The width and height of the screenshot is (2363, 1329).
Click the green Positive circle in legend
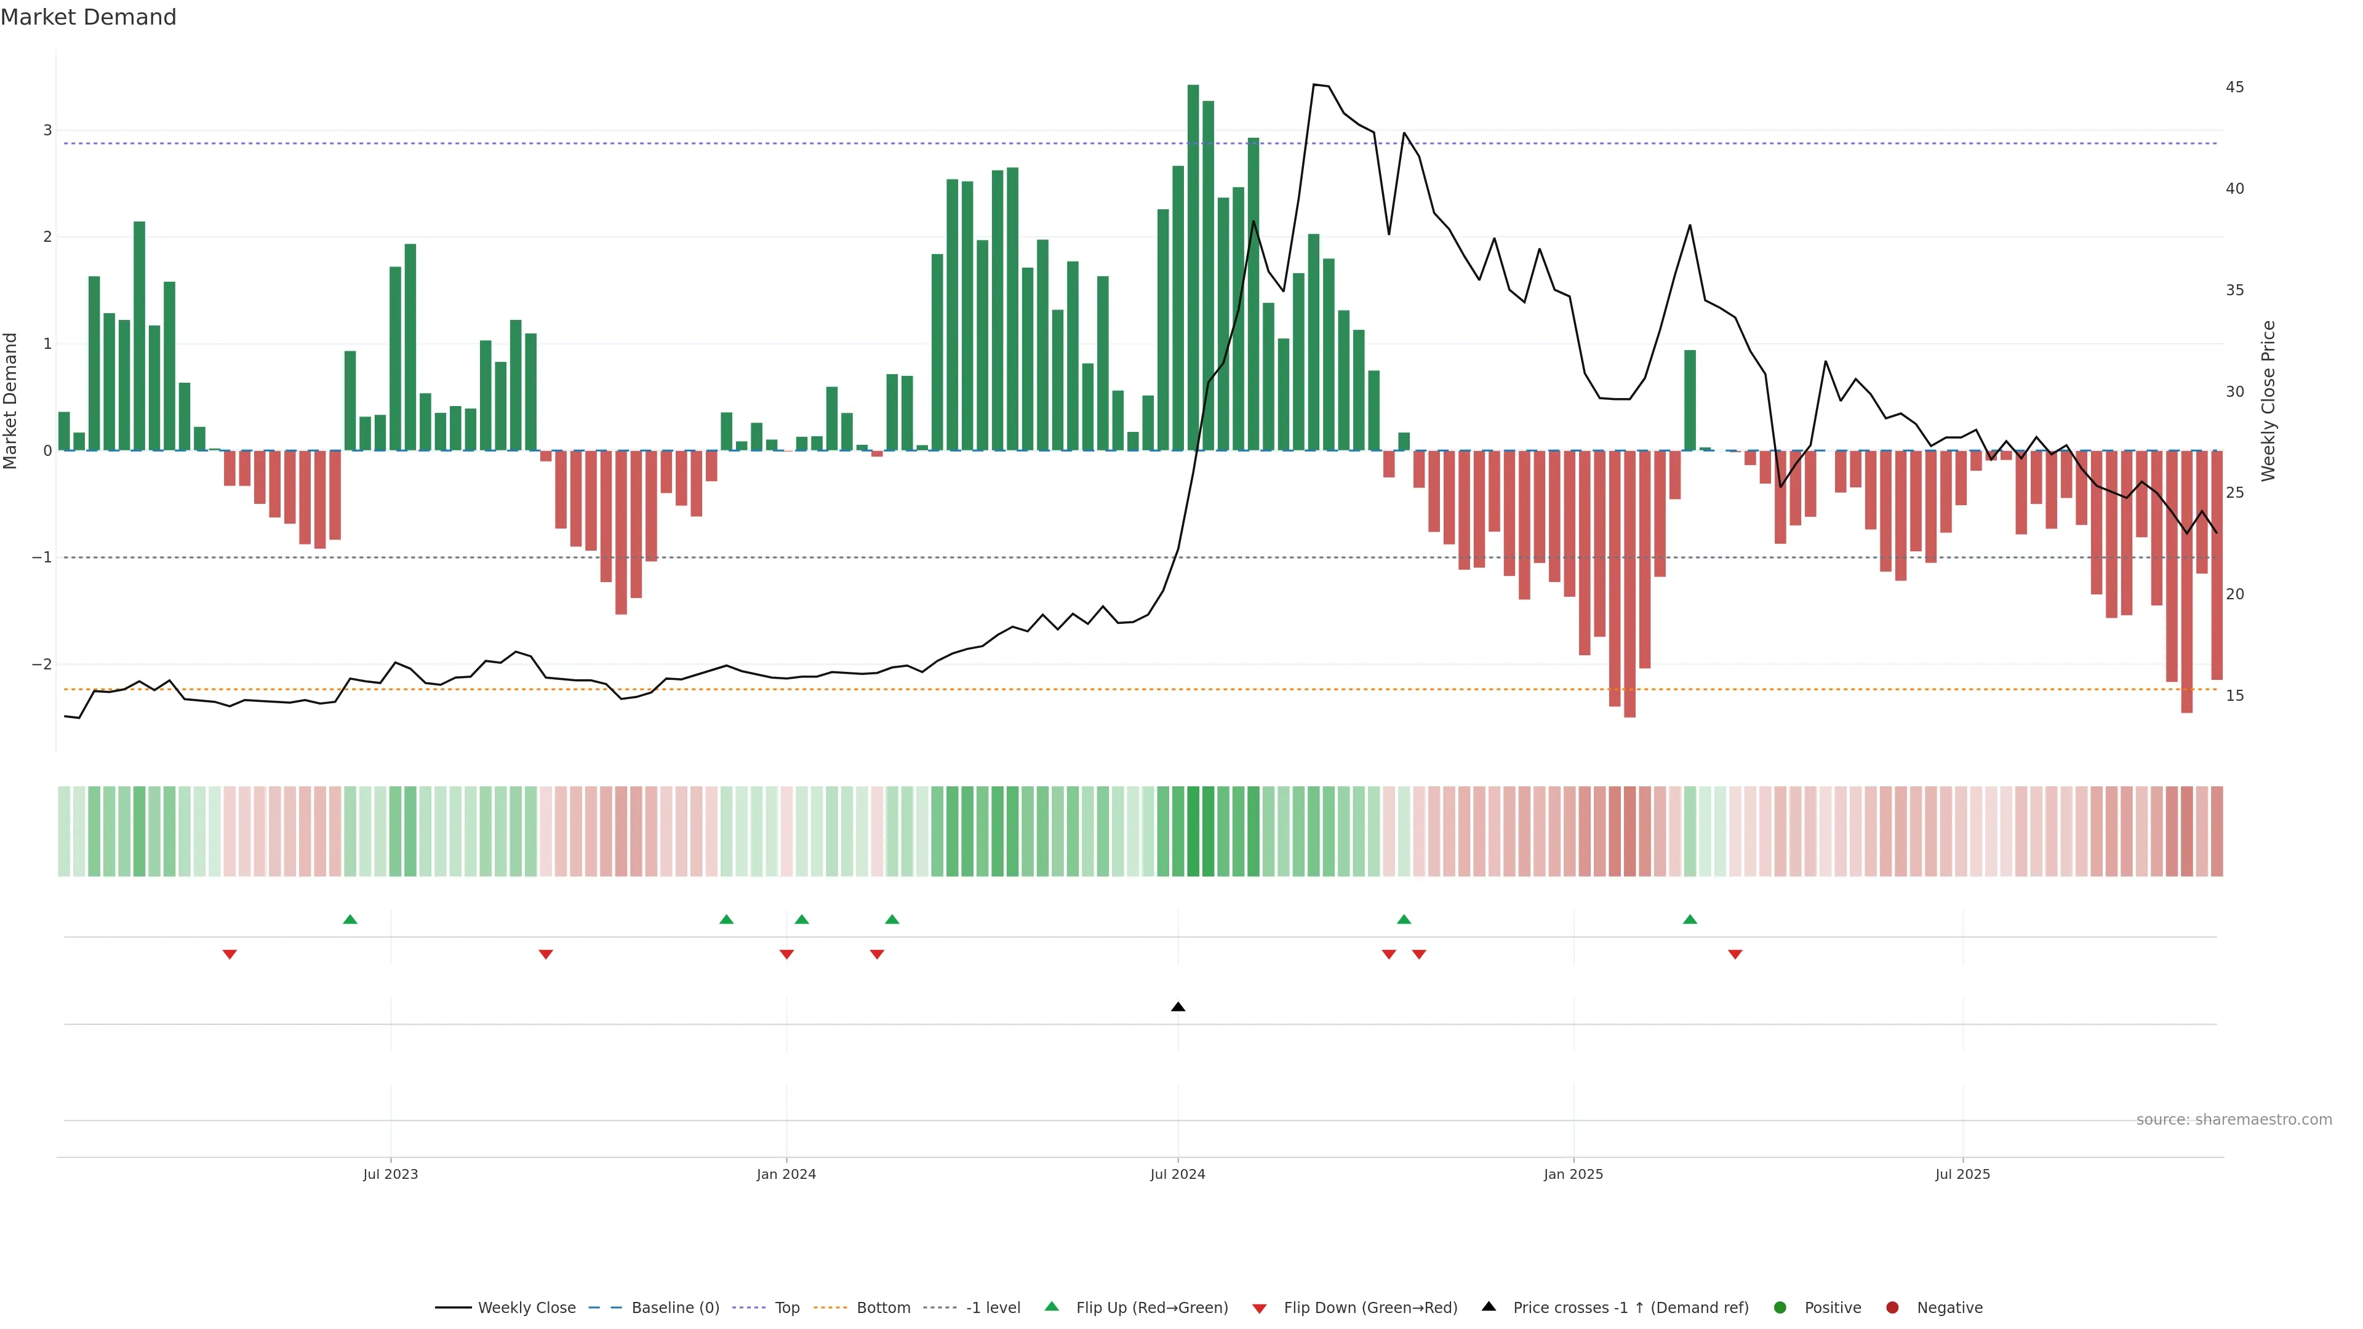coord(1780,1307)
